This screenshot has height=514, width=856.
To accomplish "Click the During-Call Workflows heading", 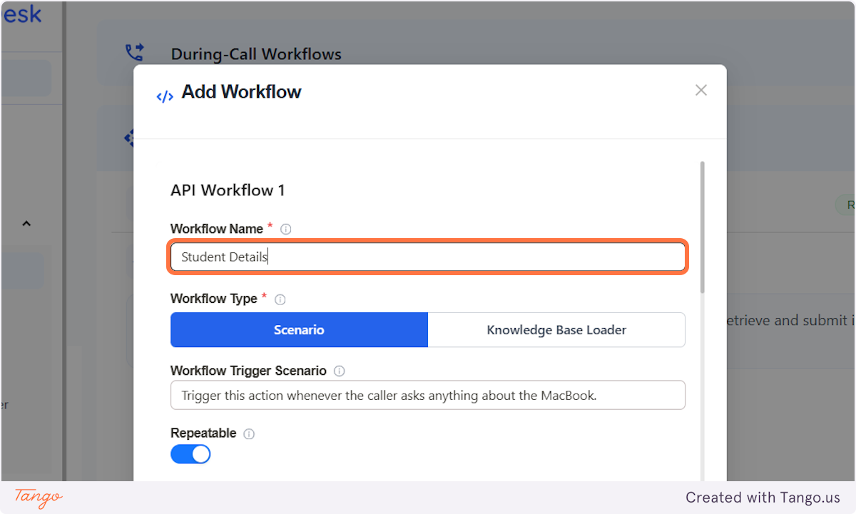I will coord(256,54).
